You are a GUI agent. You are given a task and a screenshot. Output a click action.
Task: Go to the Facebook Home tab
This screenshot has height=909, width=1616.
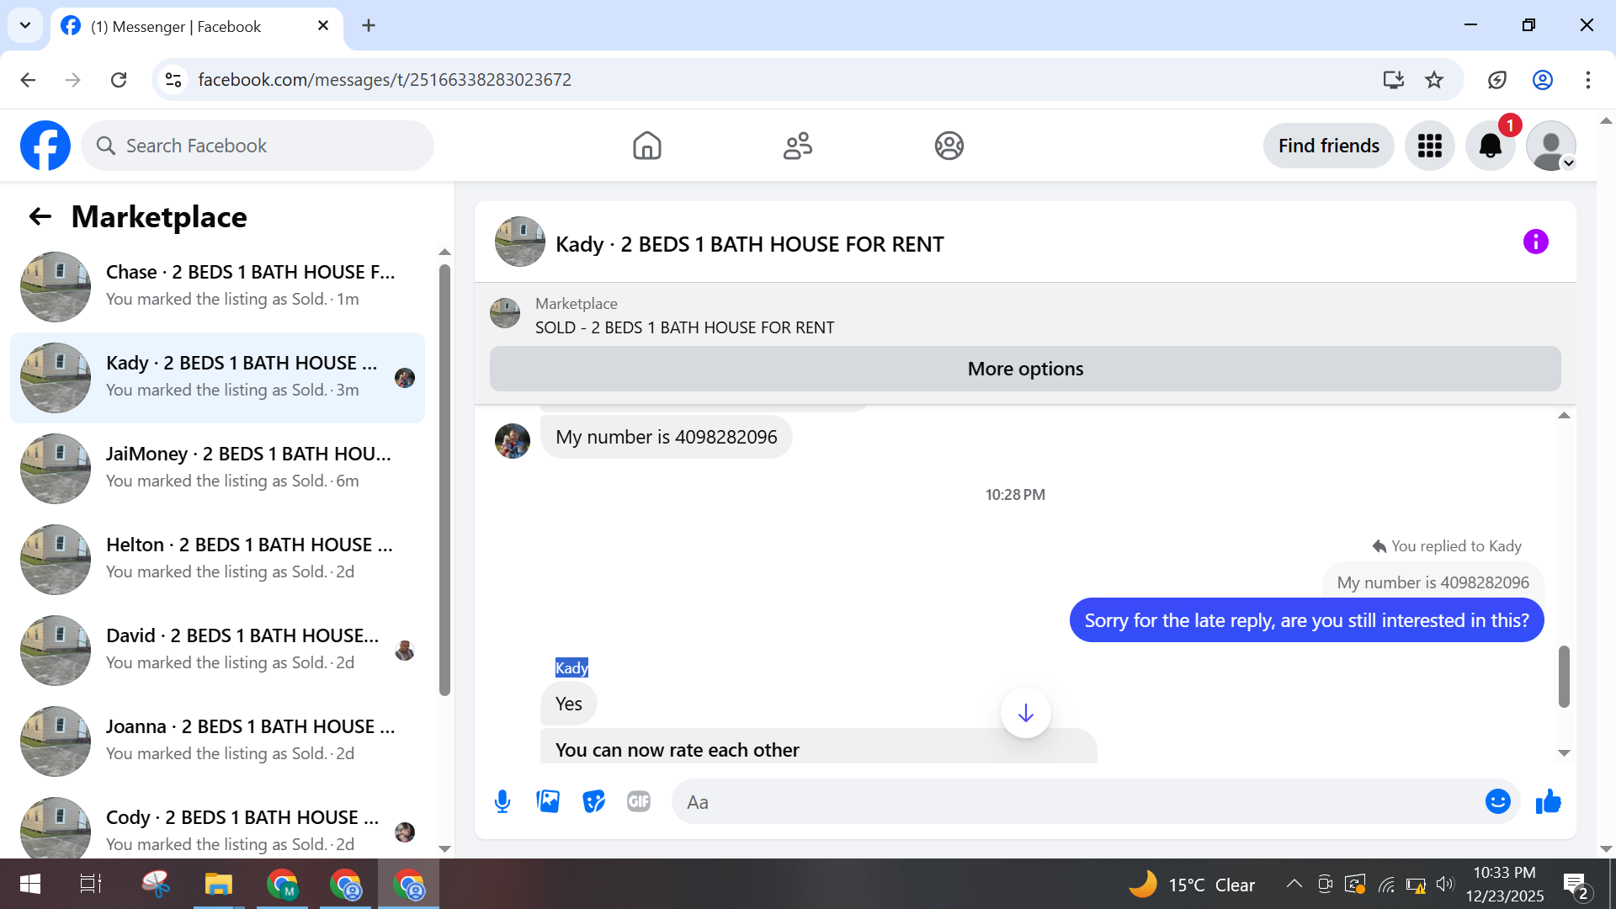point(646,146)
